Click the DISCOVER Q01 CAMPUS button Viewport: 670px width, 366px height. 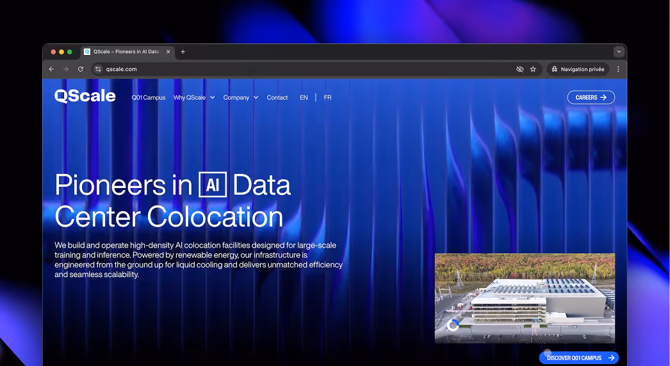[578, 358]
